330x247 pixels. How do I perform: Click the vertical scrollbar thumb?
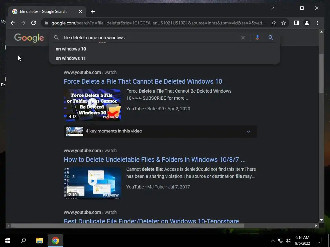(x=321, y=73)
